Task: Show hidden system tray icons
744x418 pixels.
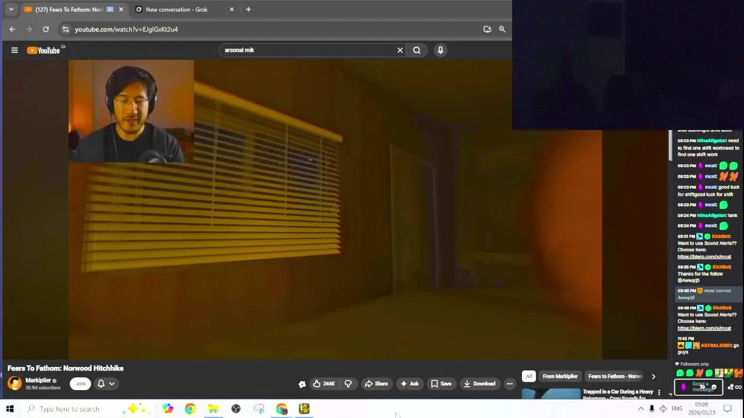Action: pyautogui.click(x=641, y=409)
